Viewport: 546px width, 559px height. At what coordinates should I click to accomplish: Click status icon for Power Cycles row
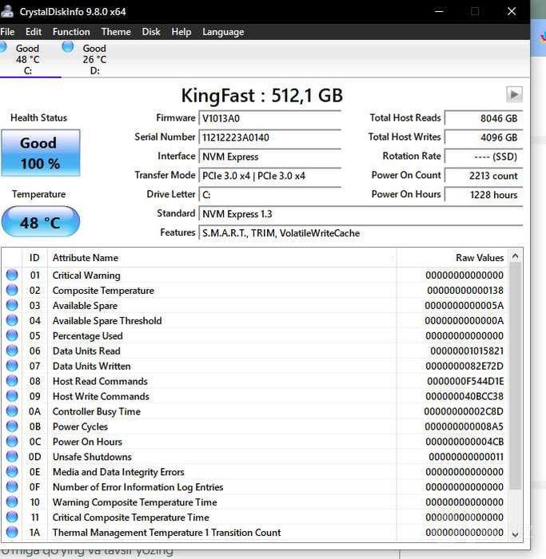tap(12, 426)
